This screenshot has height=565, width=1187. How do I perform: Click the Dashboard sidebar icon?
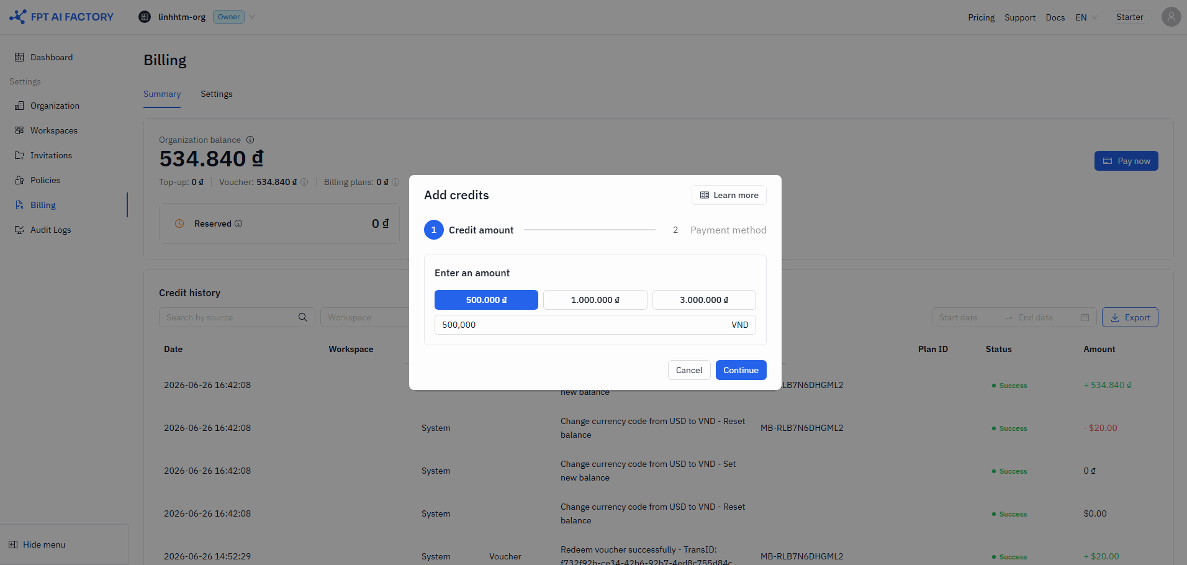pos(19,57)
